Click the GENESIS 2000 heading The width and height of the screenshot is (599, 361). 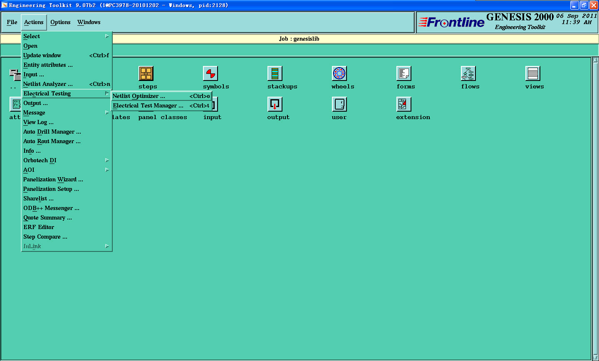(x=520, y=17)
